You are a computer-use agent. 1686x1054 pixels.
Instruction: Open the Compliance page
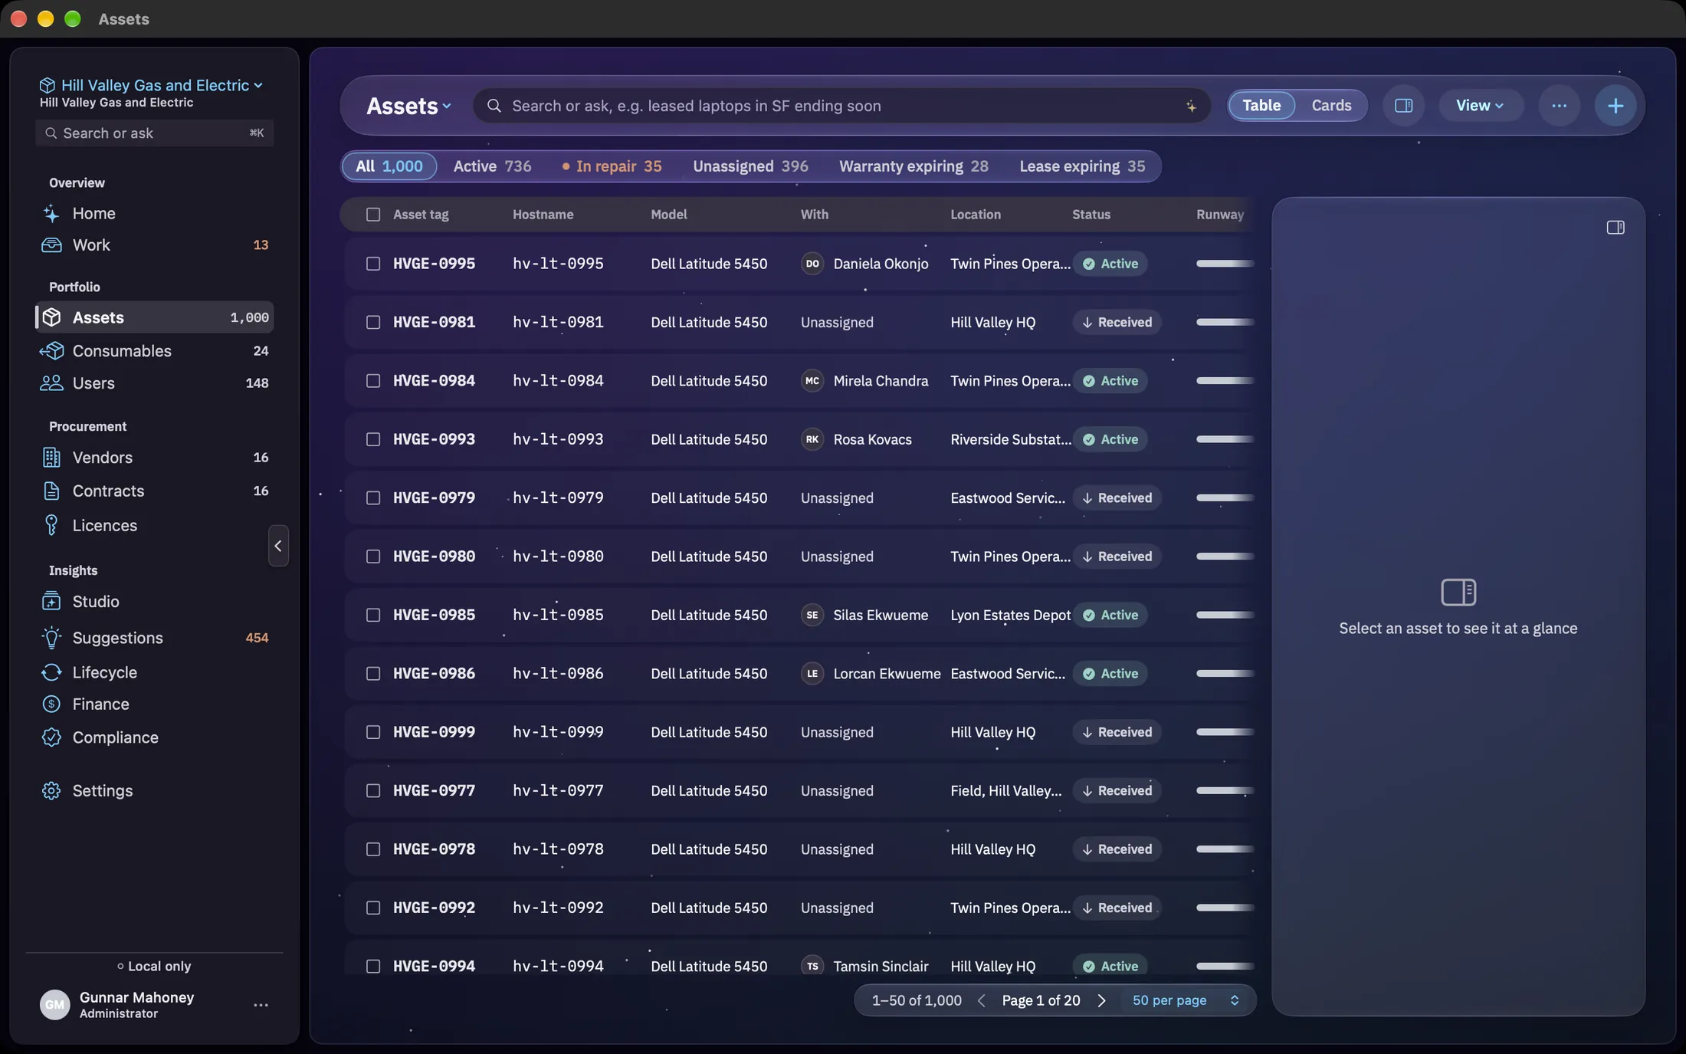pyautogui.click(x=154, y=737)
